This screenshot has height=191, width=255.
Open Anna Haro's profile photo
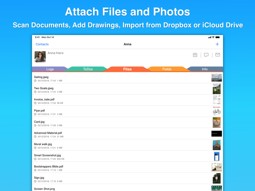40,57
